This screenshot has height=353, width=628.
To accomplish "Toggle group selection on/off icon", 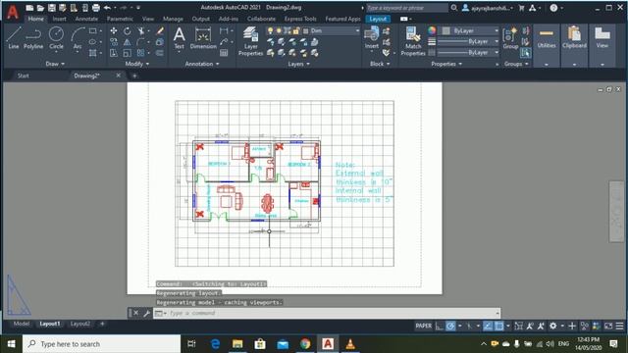I will point(526,53).
